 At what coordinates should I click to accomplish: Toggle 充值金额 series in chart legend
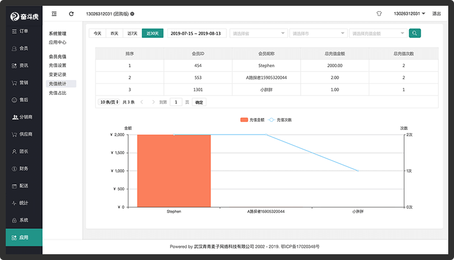[x=252, y=120]
